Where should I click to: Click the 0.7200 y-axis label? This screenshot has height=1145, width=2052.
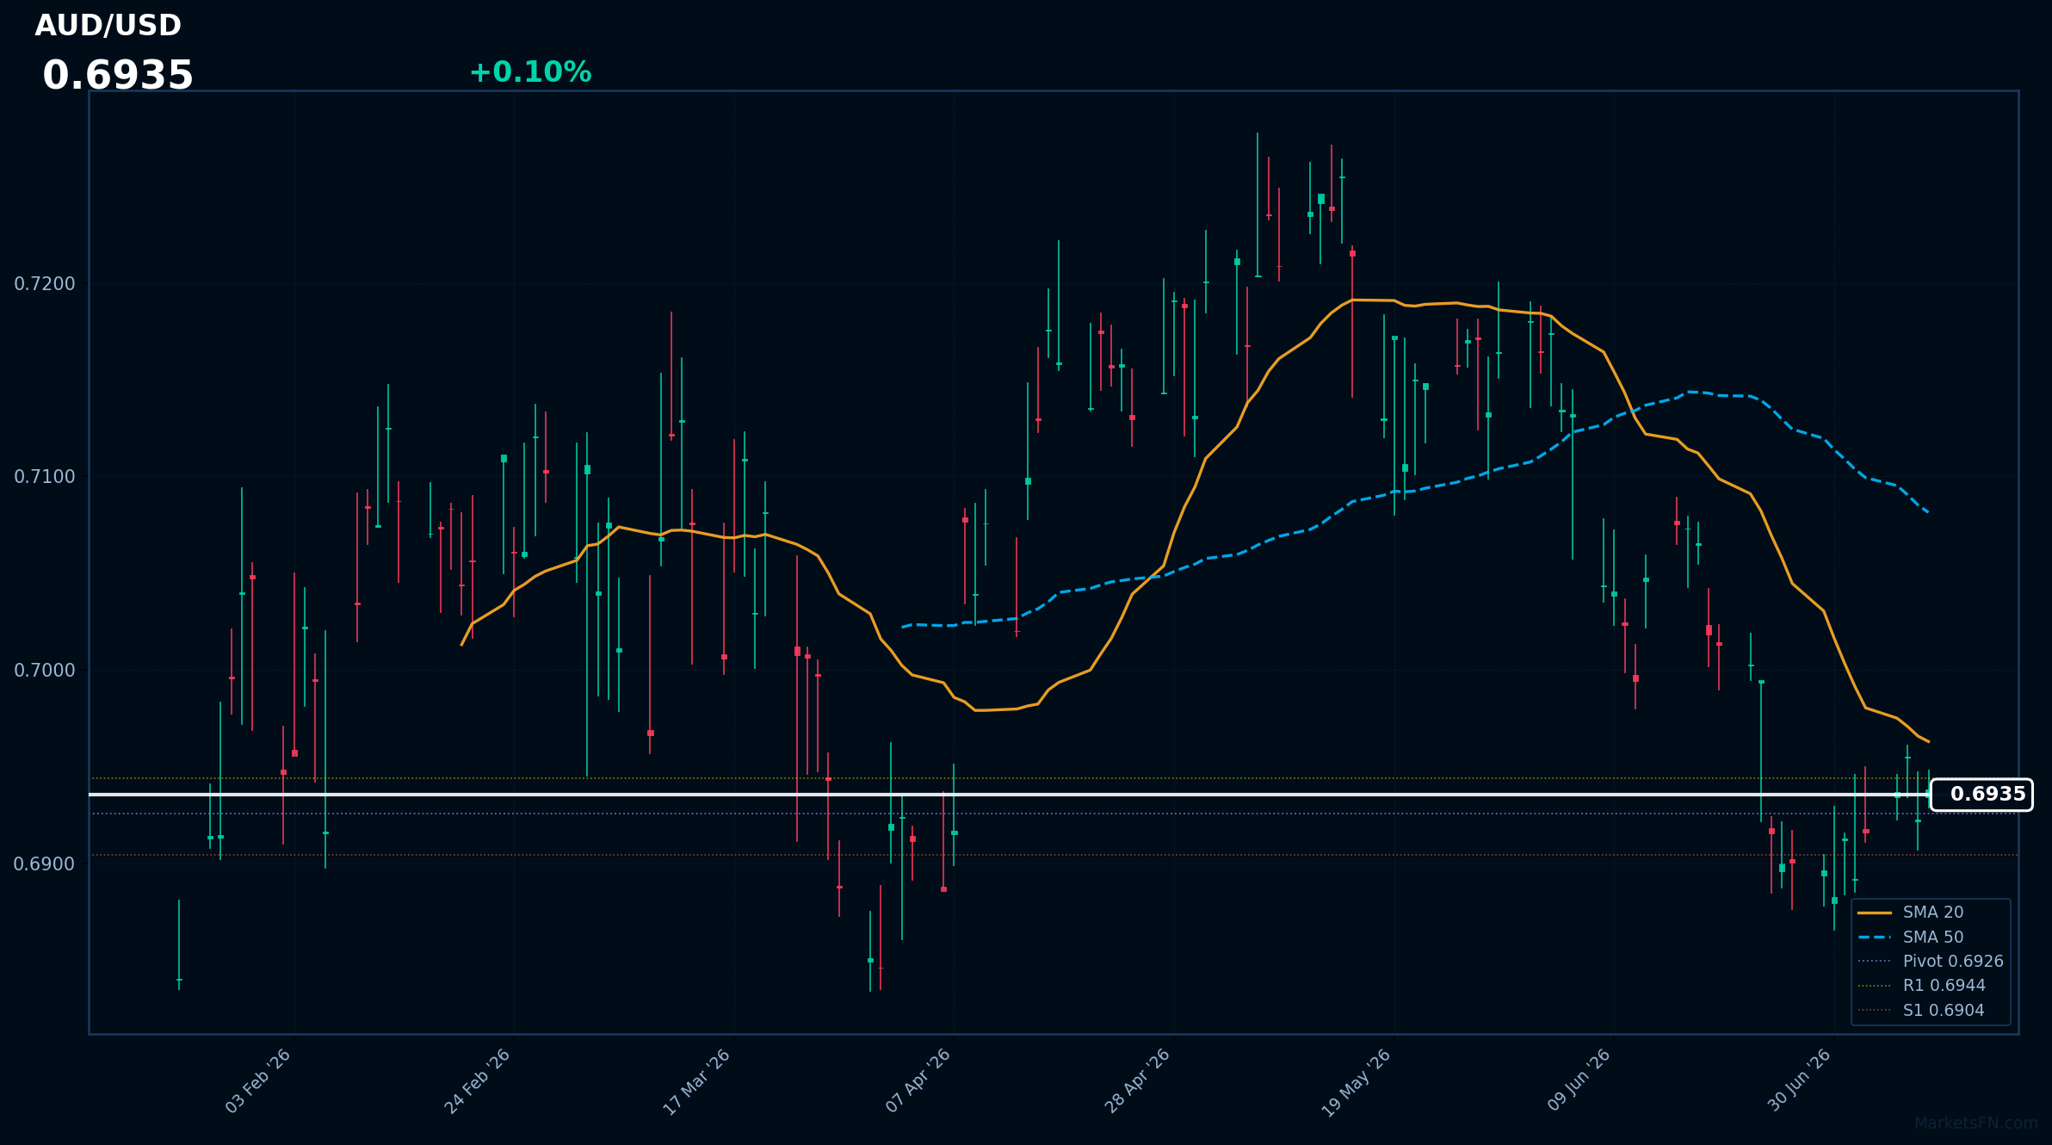click(45, 284)
